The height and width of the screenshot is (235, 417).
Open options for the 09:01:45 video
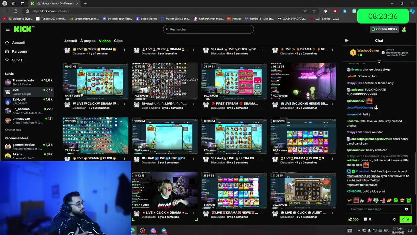(124, 104)
